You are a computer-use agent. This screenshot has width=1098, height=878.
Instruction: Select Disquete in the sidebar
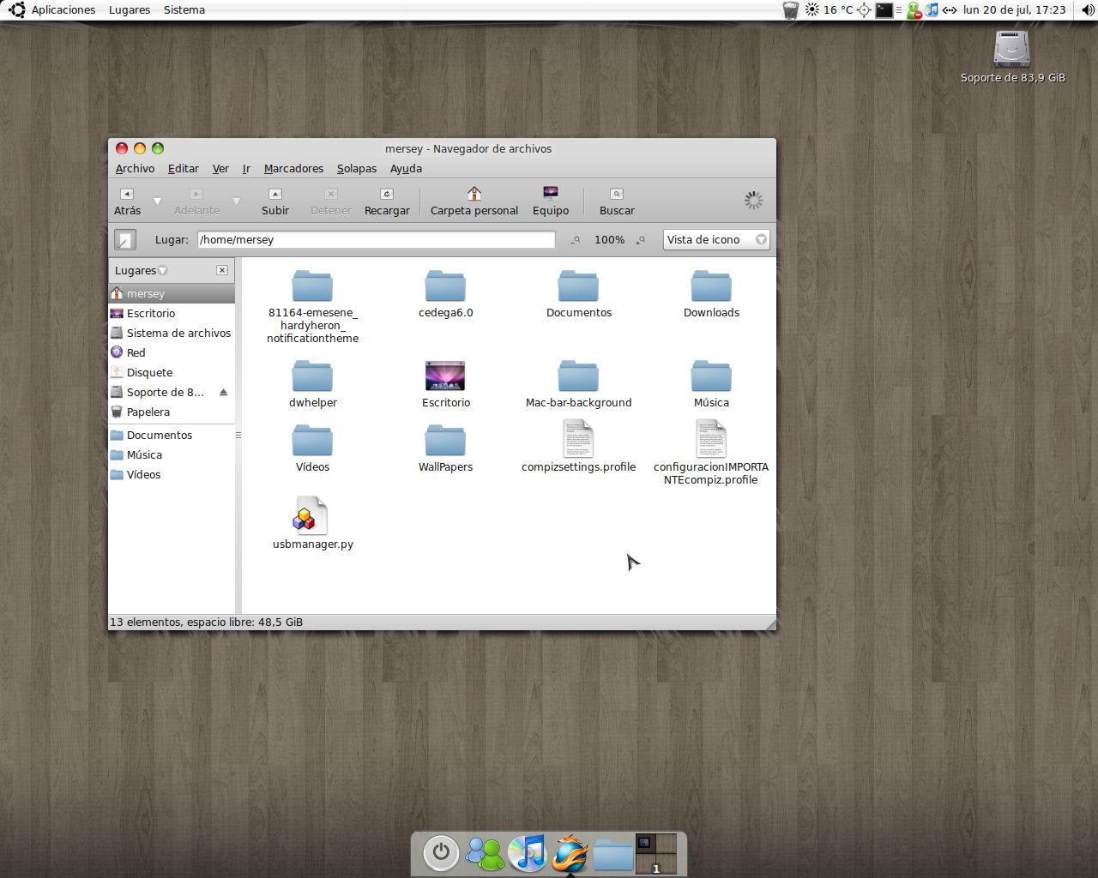172,372
